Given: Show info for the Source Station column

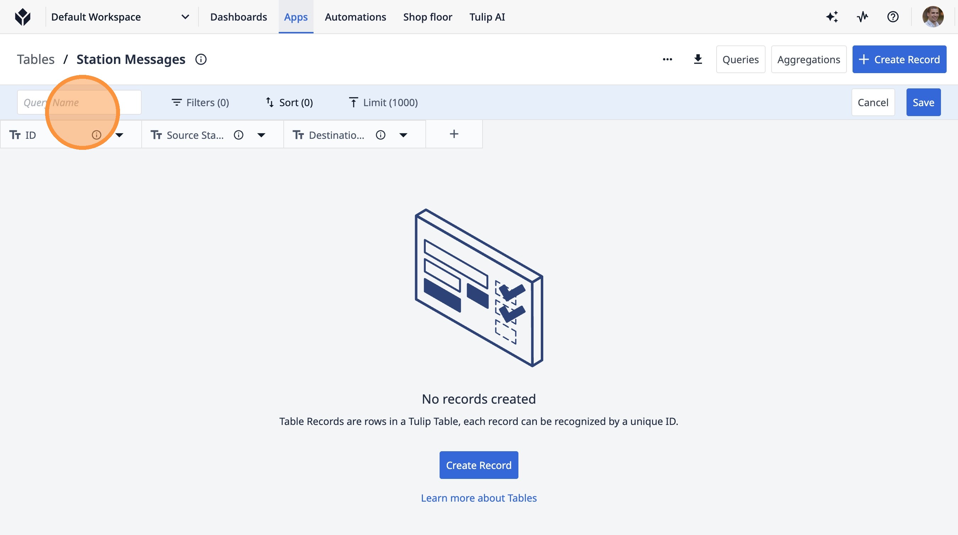Looking at the screenshot, I should click(238, 135).
